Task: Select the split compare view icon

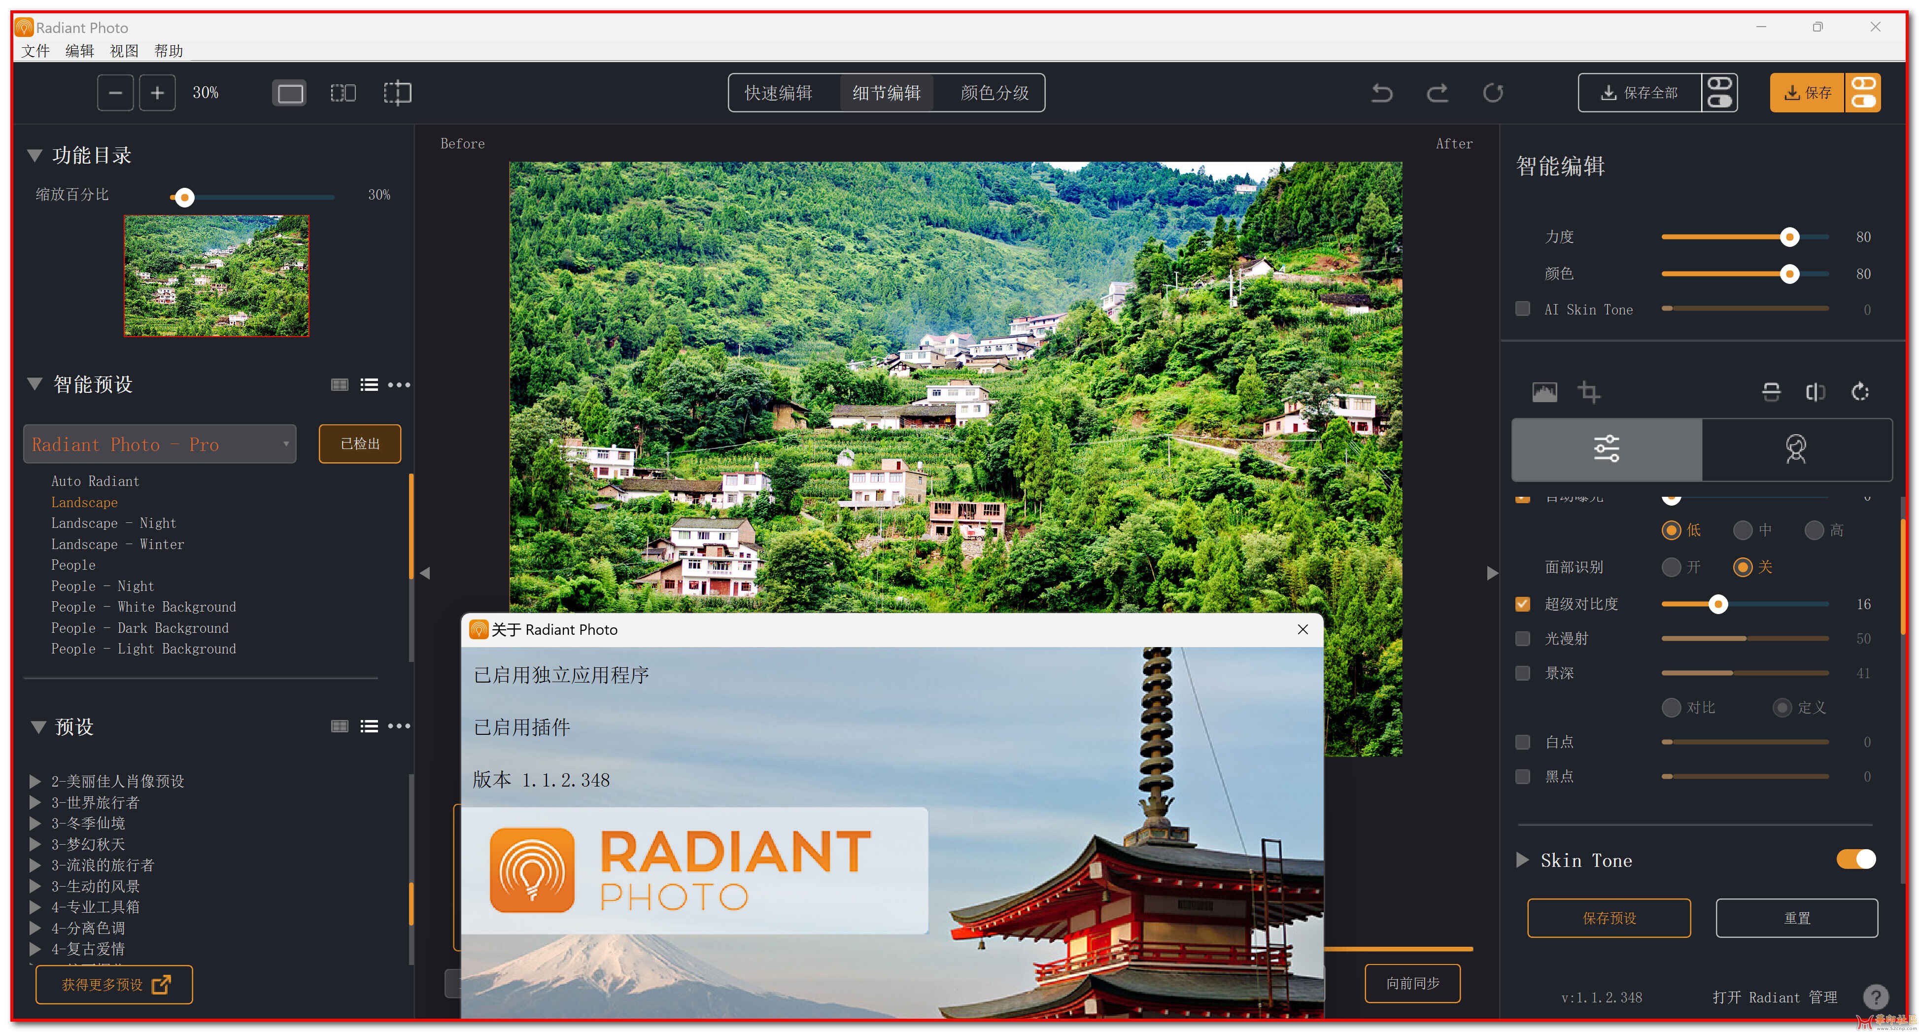Action: click(x=398, y=93)
